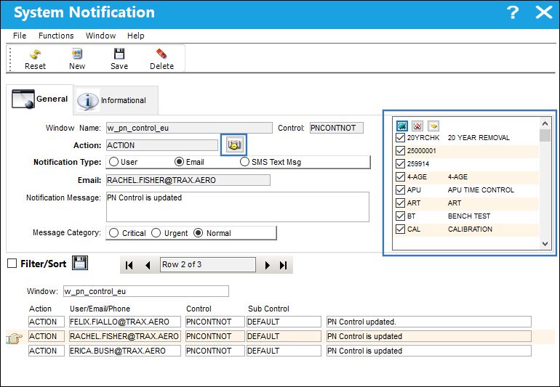
Task: Click the Filter/Sort save disk icon
Action: (x=80, y=263)
